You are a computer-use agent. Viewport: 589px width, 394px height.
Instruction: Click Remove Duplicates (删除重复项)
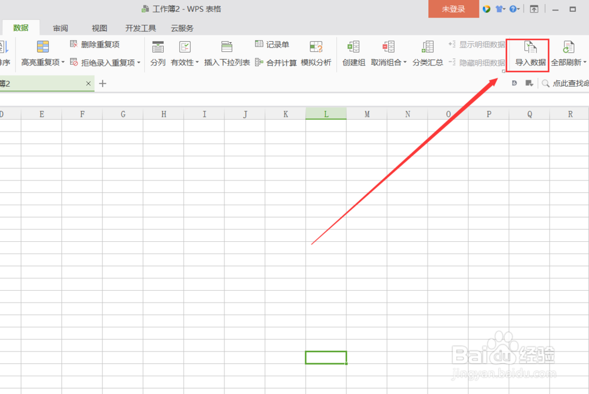pos(95,44)
